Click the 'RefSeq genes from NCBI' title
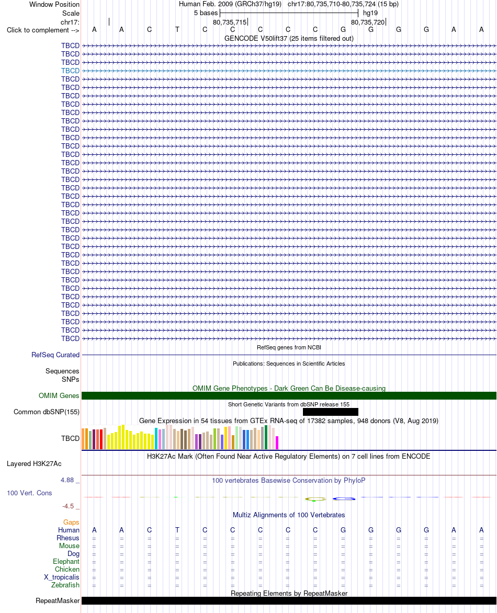Viewport: 497px width, 613px height. tap(289, 347)
